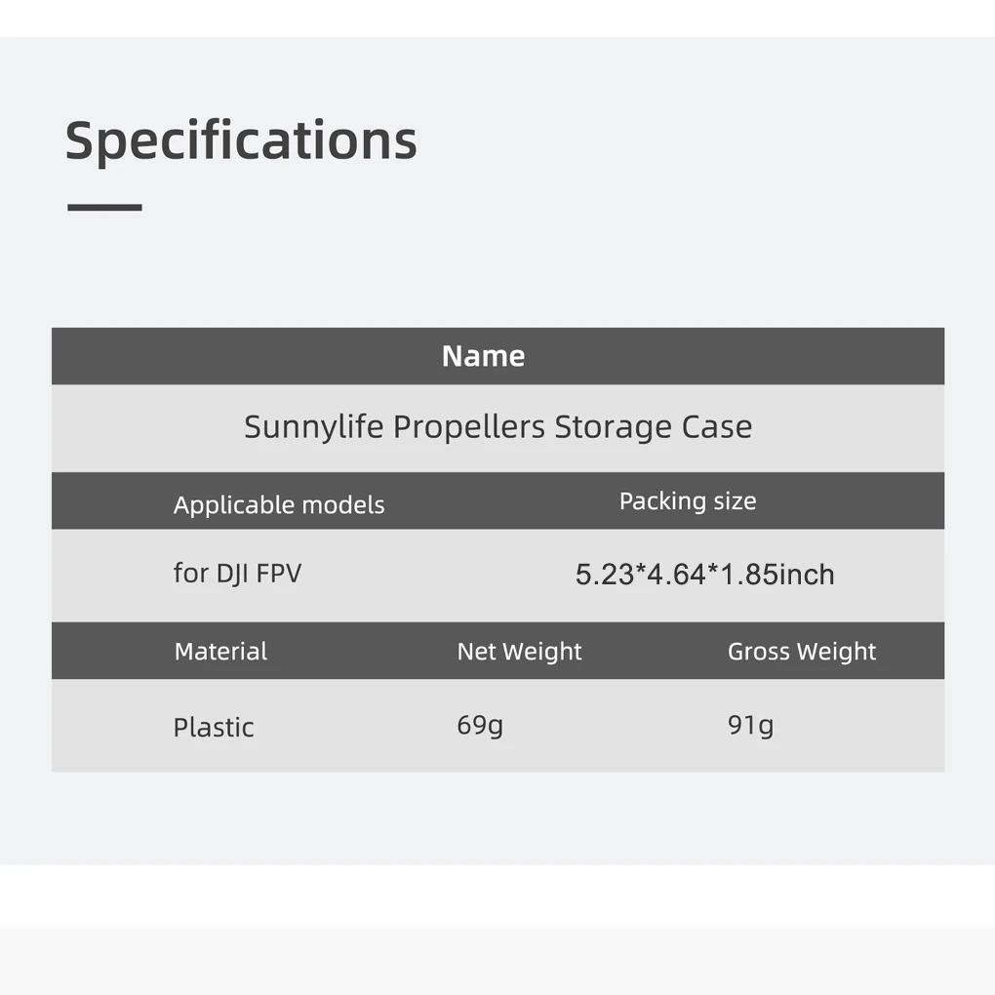Click the word models in Applicable models
Image resolution: width=995 pixels, height=995 pixels.
point(343,505)
